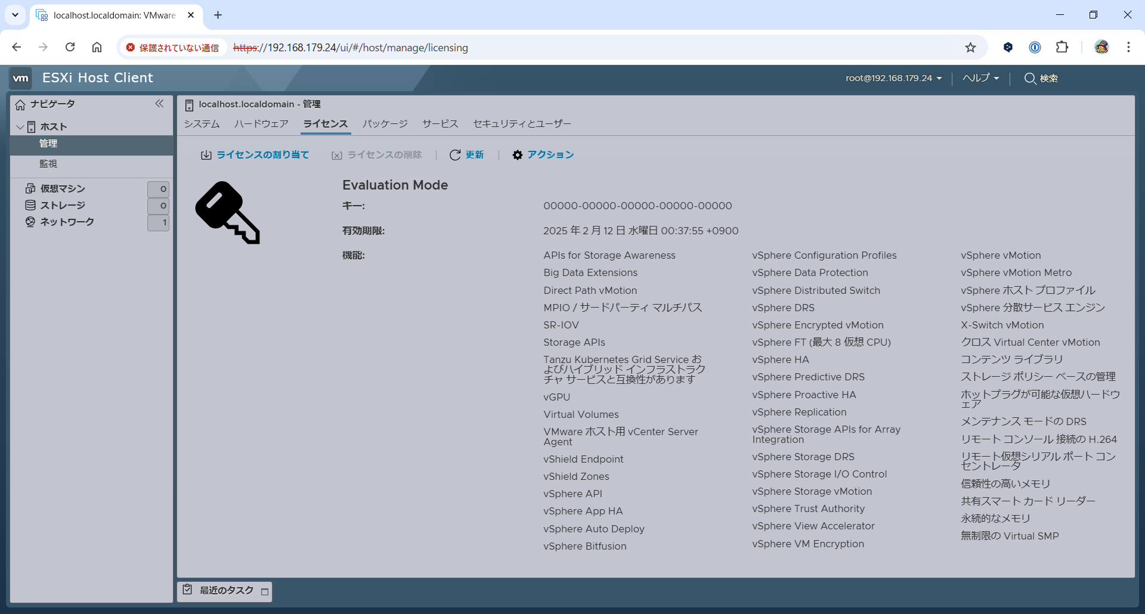Image resolution: width=1145 pixels, height=614 pixels.
Task: Switch to the パッケージ tab
Action: click(385, 124)
